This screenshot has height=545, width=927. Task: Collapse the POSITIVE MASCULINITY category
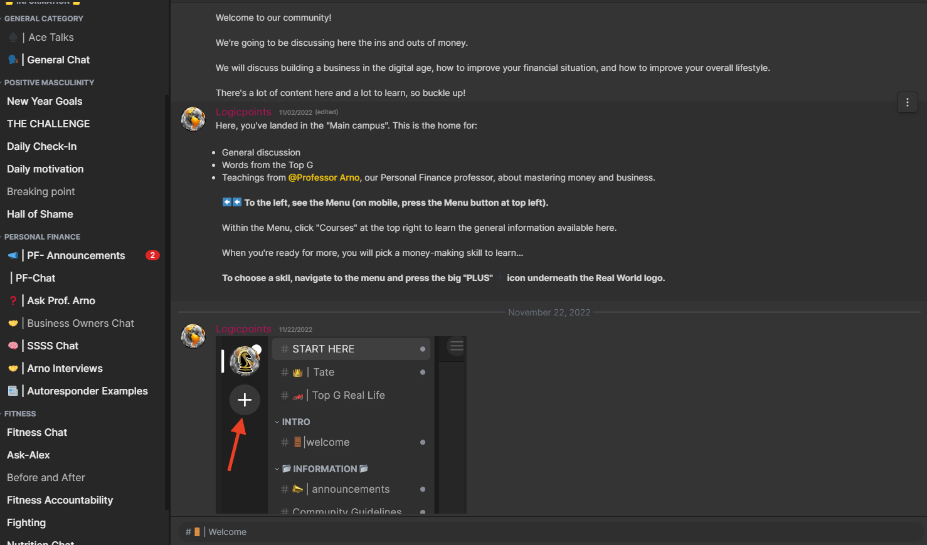49,82
